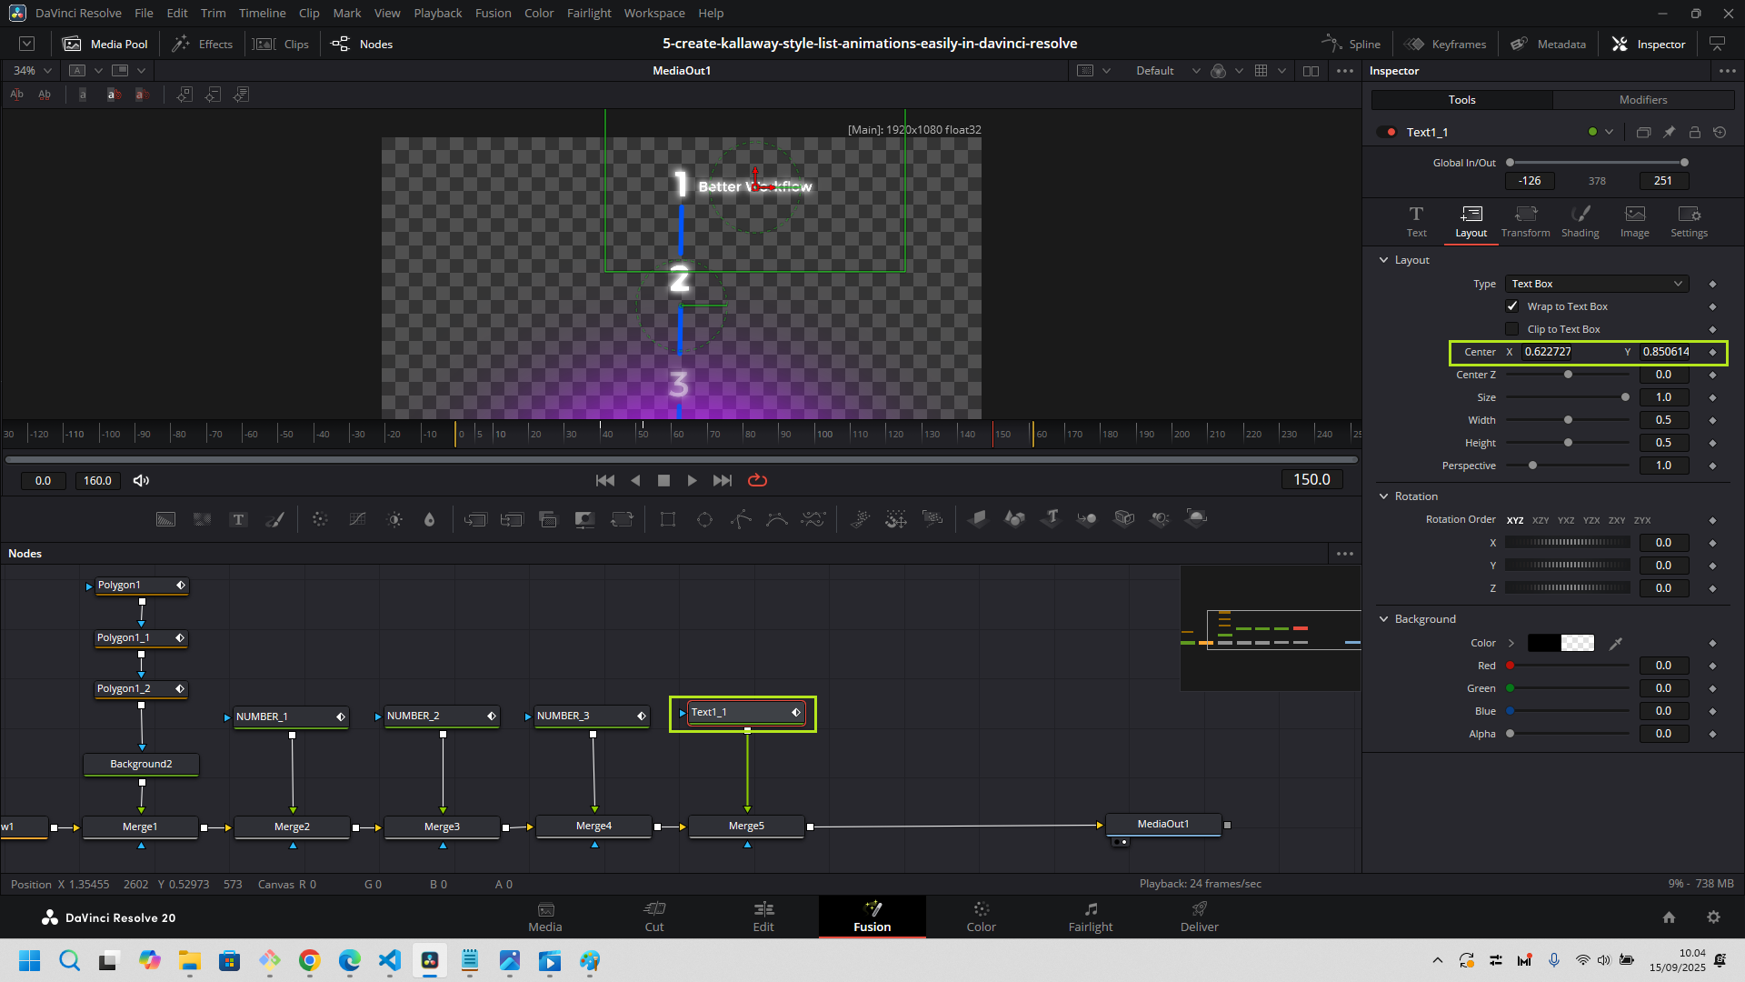Toggle the Text1_1 enable switch
The image size is (1745, 982).
click(1387, 132)
